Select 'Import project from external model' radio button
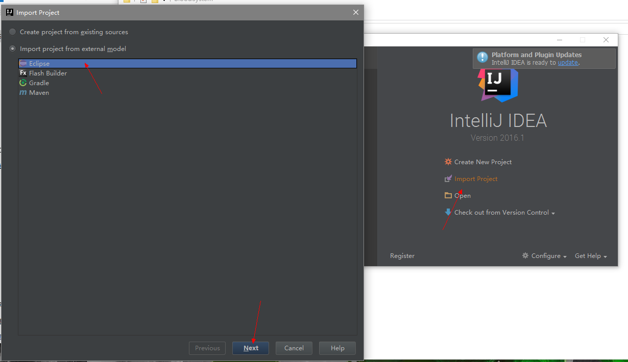The image size is (628, 362). [x=13, y=49]
